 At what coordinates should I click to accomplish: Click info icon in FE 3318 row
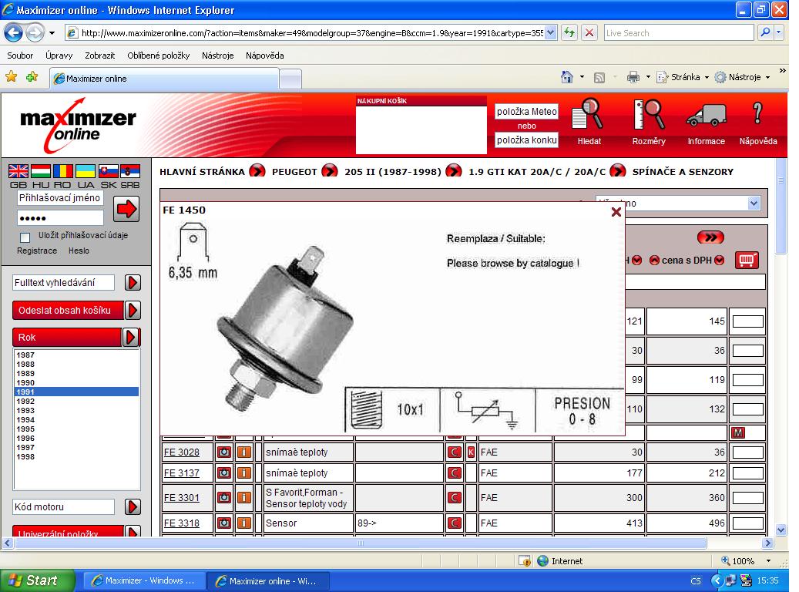click(x=243, y=523)
